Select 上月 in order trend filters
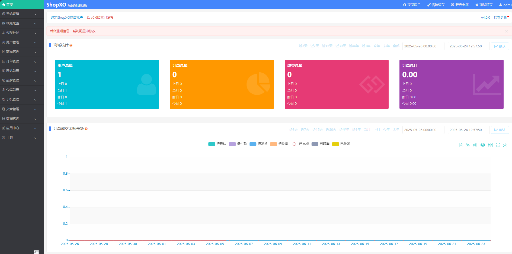 [377, 130]
